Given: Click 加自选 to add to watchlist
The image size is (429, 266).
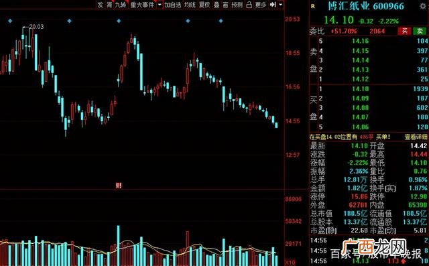Looking at the screenshot, I should 173,5.
